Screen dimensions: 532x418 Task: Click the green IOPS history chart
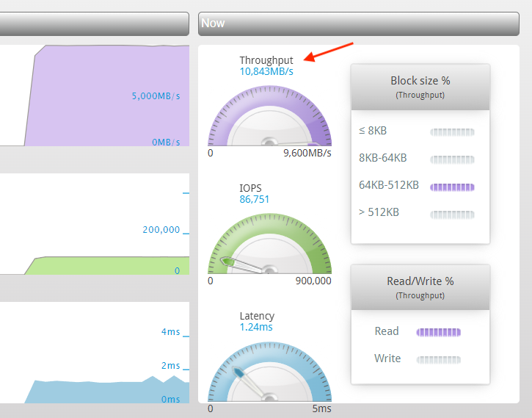coord(95,224)
